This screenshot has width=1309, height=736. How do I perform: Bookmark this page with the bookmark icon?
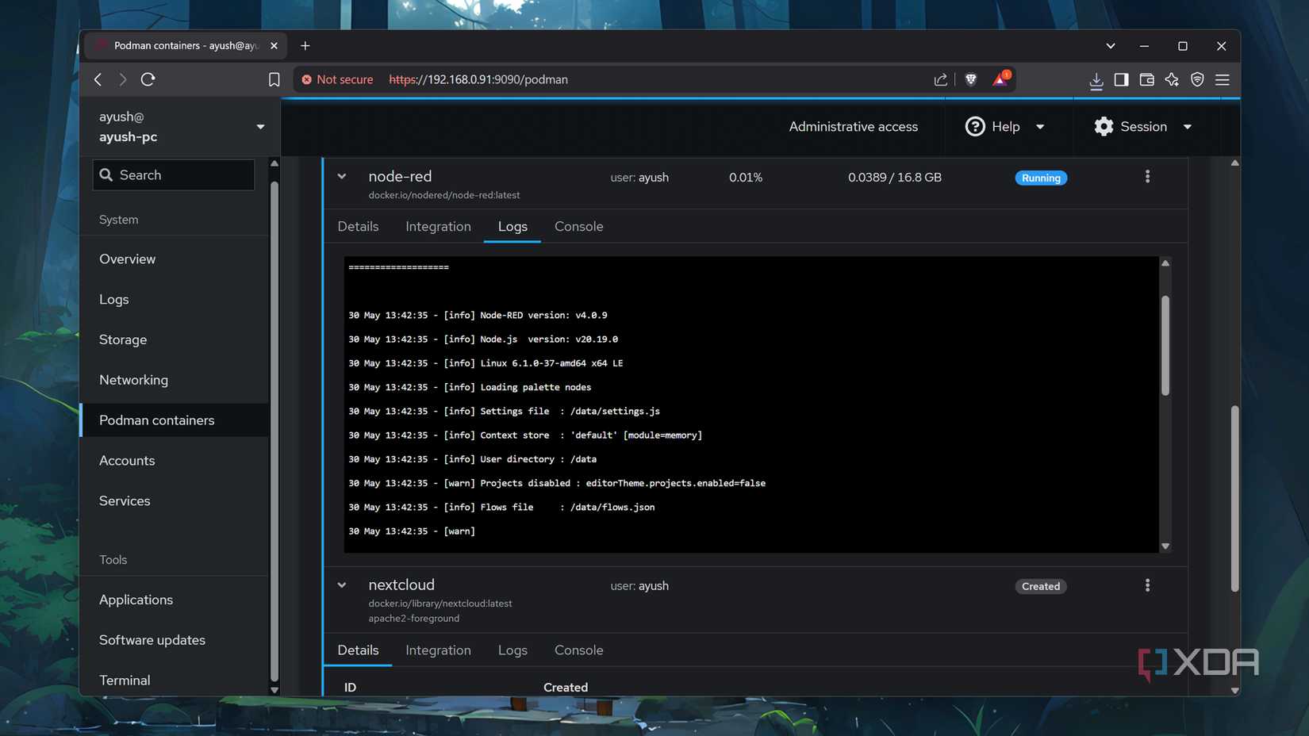274,79
